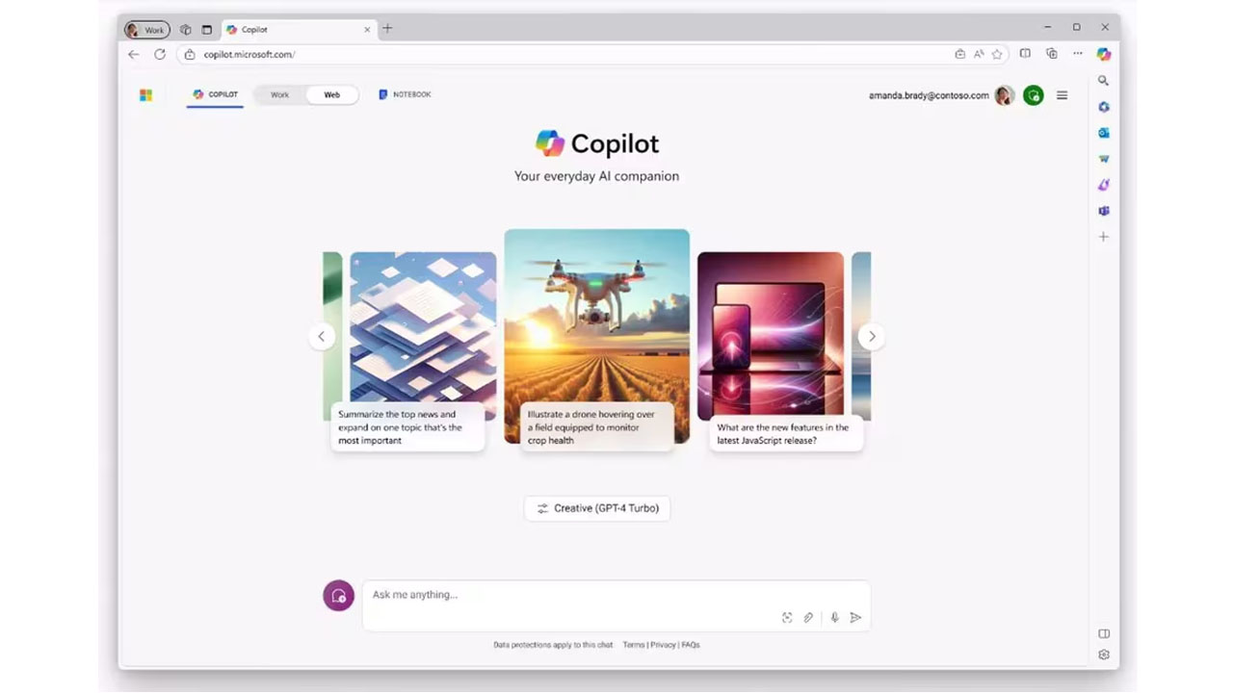Click the send message arrow icon
The image size is (1233, 693).
855,618
